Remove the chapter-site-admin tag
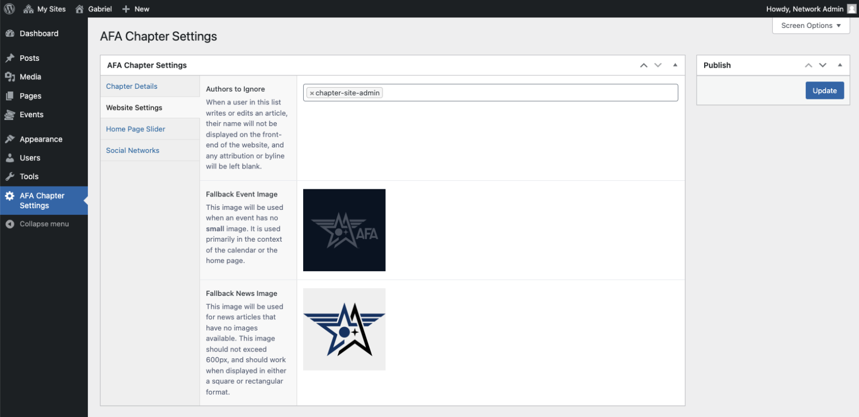The height and width of the screenshot is (417, 859). [x=311, y=93]
